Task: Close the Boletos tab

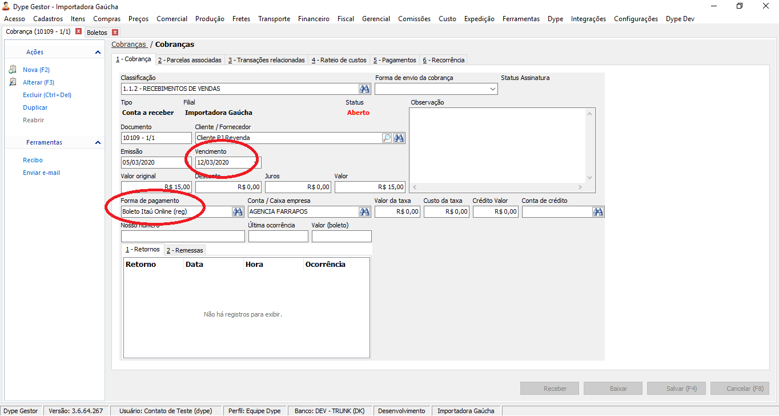Action: (x=115, y=33)
